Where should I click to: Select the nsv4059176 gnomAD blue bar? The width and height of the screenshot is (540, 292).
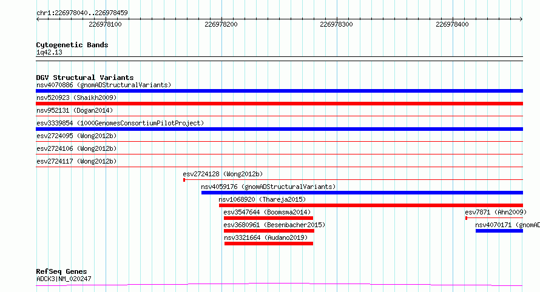[362, 193]
